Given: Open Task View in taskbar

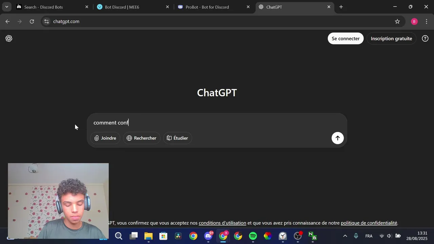Looking at the screenshot, I should coord(134,236).
